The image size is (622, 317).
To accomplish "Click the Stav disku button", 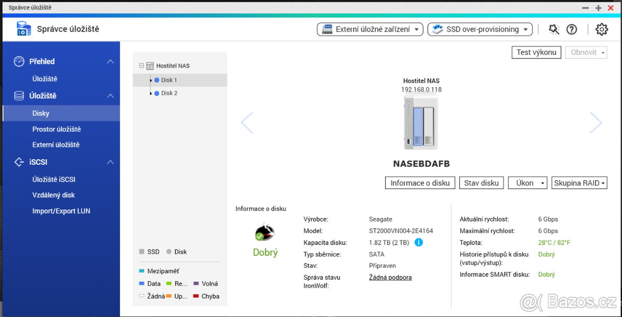I will coord(482,183).
